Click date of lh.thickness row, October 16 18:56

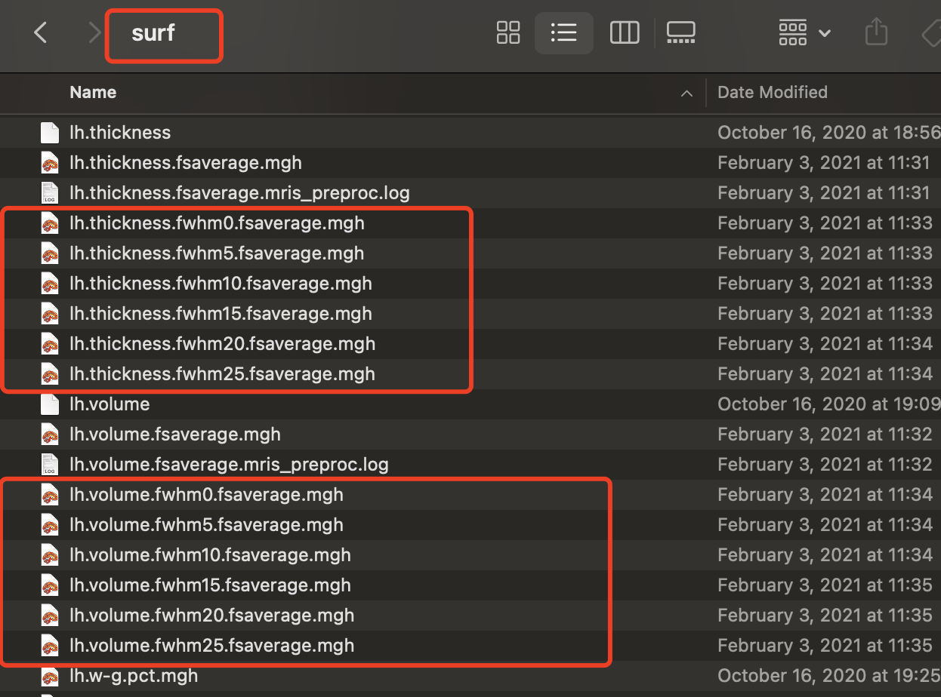tap(829, 133)
